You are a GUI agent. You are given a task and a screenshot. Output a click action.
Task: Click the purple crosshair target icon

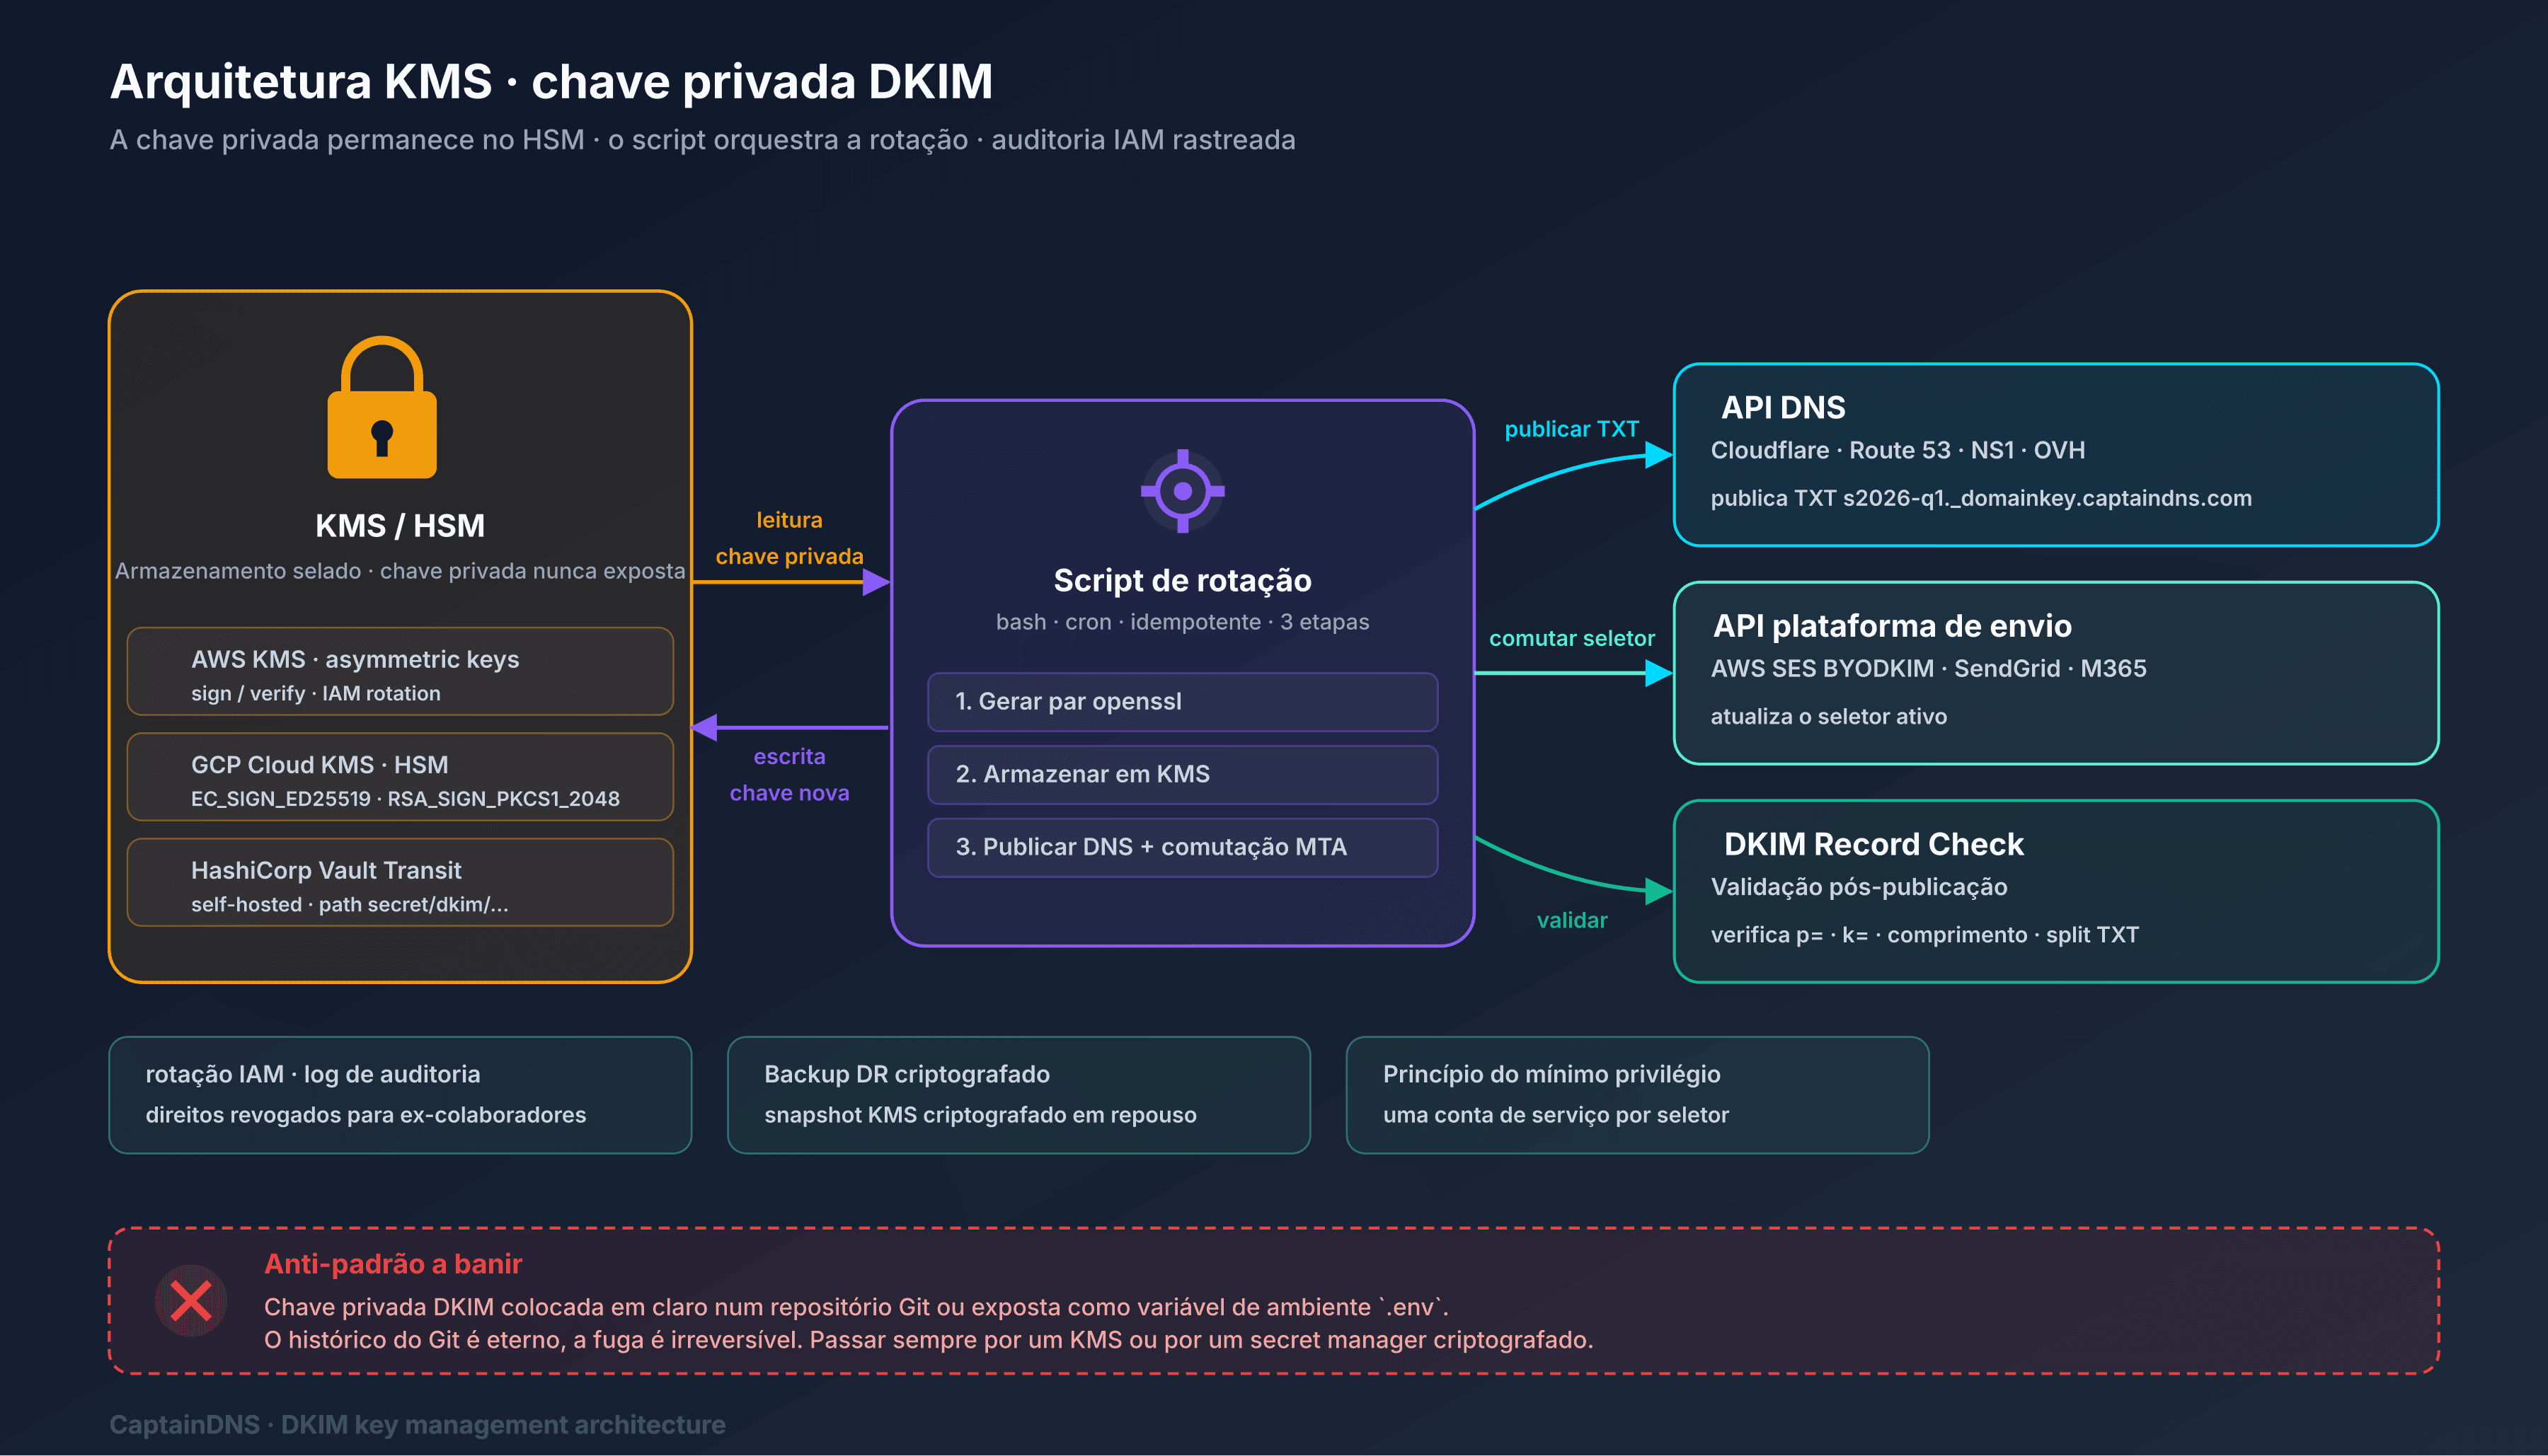pos(1183,491)
